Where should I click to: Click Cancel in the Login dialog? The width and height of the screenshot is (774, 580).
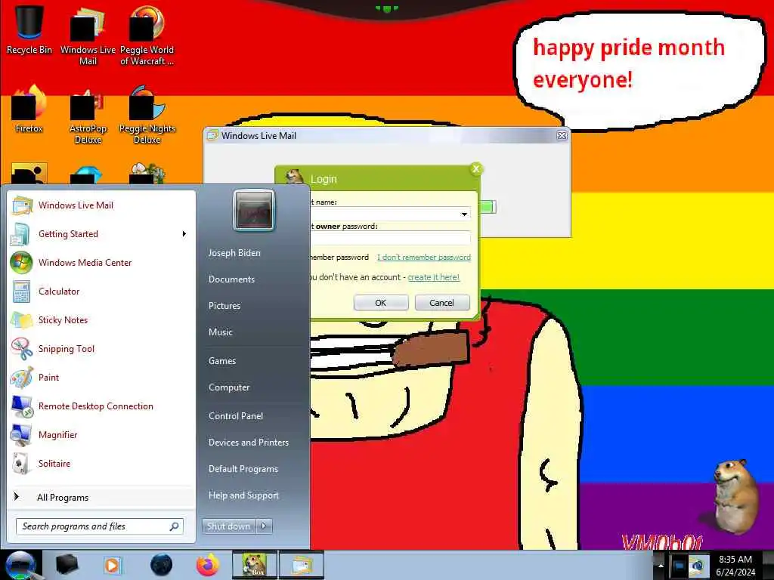click(441, 303)
